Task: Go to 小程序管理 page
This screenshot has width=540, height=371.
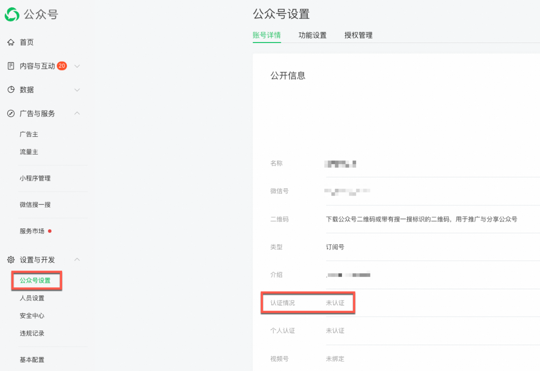Action: (x=35, y=178)
